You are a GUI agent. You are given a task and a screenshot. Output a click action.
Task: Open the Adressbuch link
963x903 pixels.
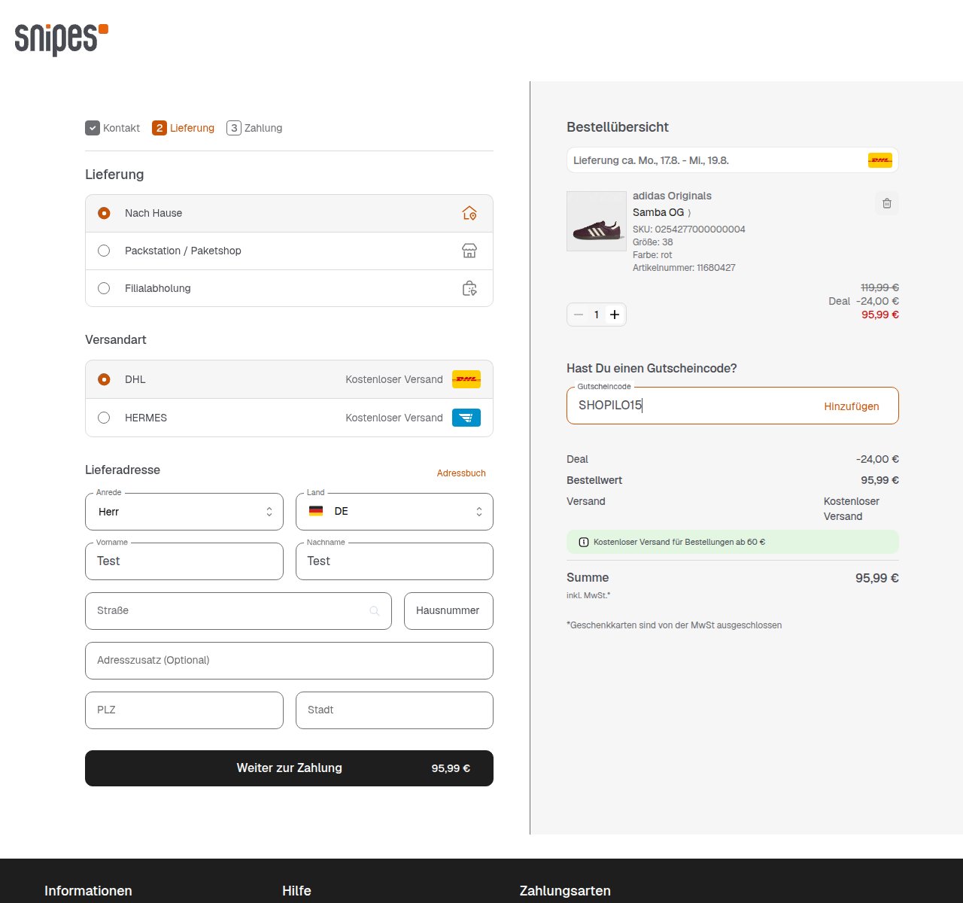point(461,473)
